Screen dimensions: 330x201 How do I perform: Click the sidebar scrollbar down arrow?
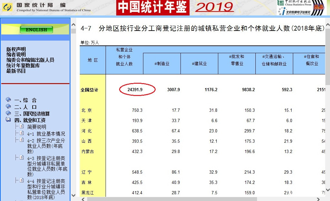(x=73, y=195)
